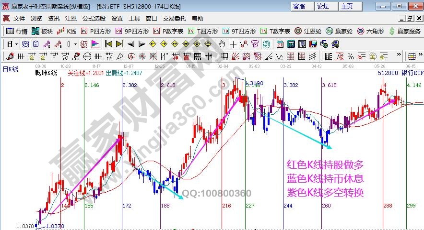
Task: Open the 板块 sector view
Action: pos(42,31)
